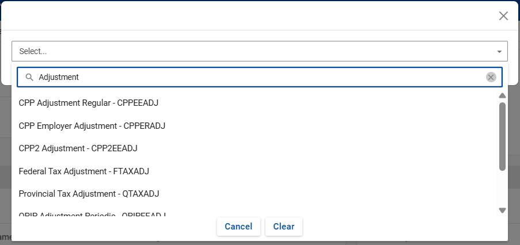This screenshot has height=245, width=520.
Task: Select Federal Tax Adjustment - FTAXADJ
Action: click(x=84, y=171)
